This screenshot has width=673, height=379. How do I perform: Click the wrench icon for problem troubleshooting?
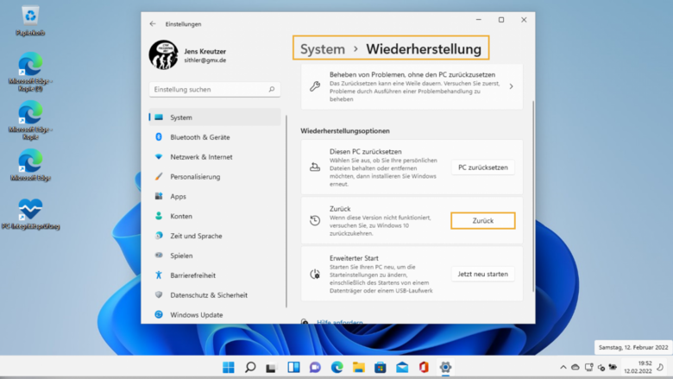[x=315, y=86]
